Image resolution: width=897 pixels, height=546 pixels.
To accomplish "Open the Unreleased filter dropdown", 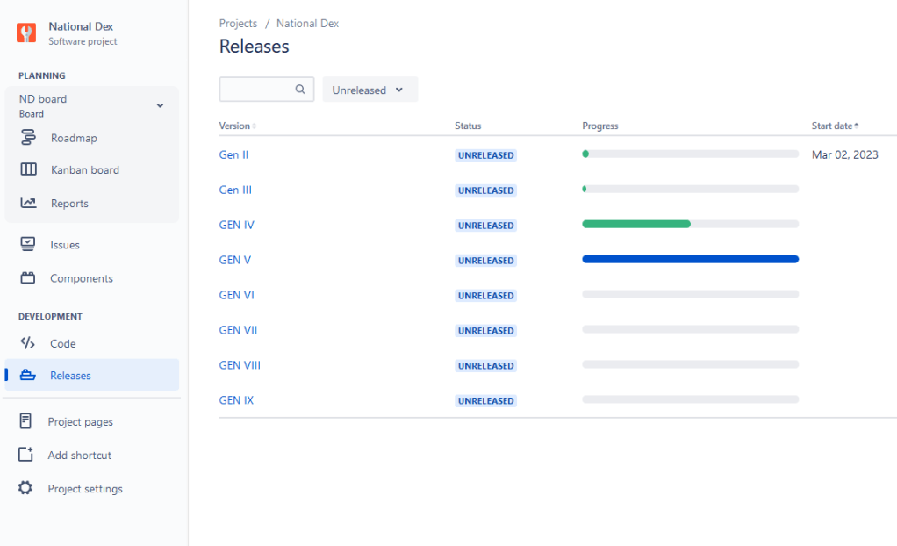I will pyautogui.click(x=370, y=90).
